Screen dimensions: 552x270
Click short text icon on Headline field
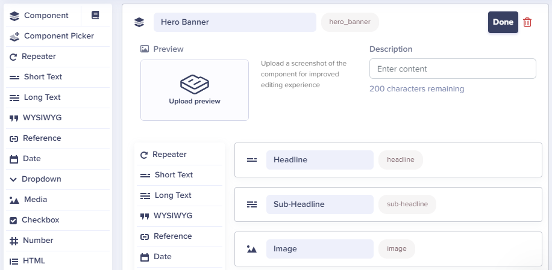252,160
